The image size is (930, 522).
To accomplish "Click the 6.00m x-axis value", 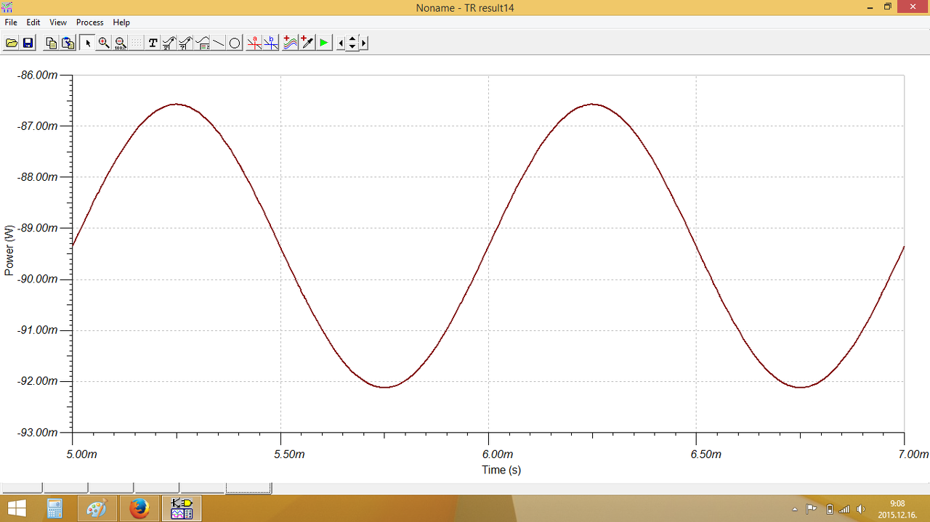I will (x=498, y=454).
